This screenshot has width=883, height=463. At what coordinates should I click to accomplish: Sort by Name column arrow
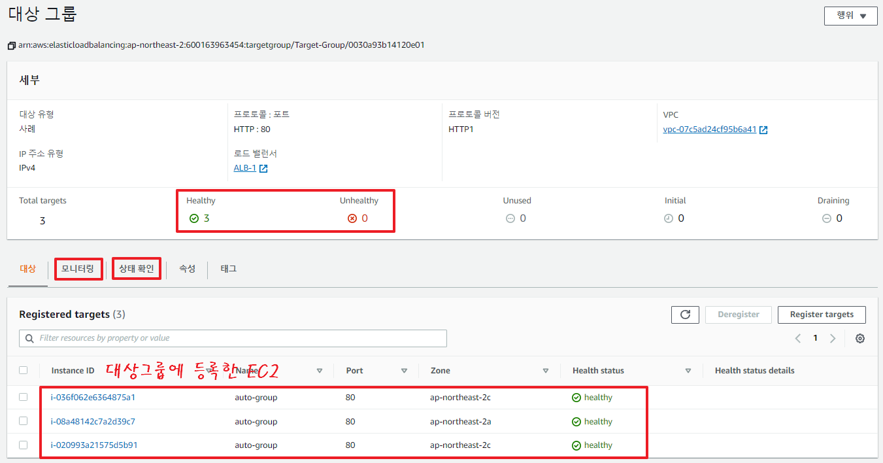(x=320, y=371)
